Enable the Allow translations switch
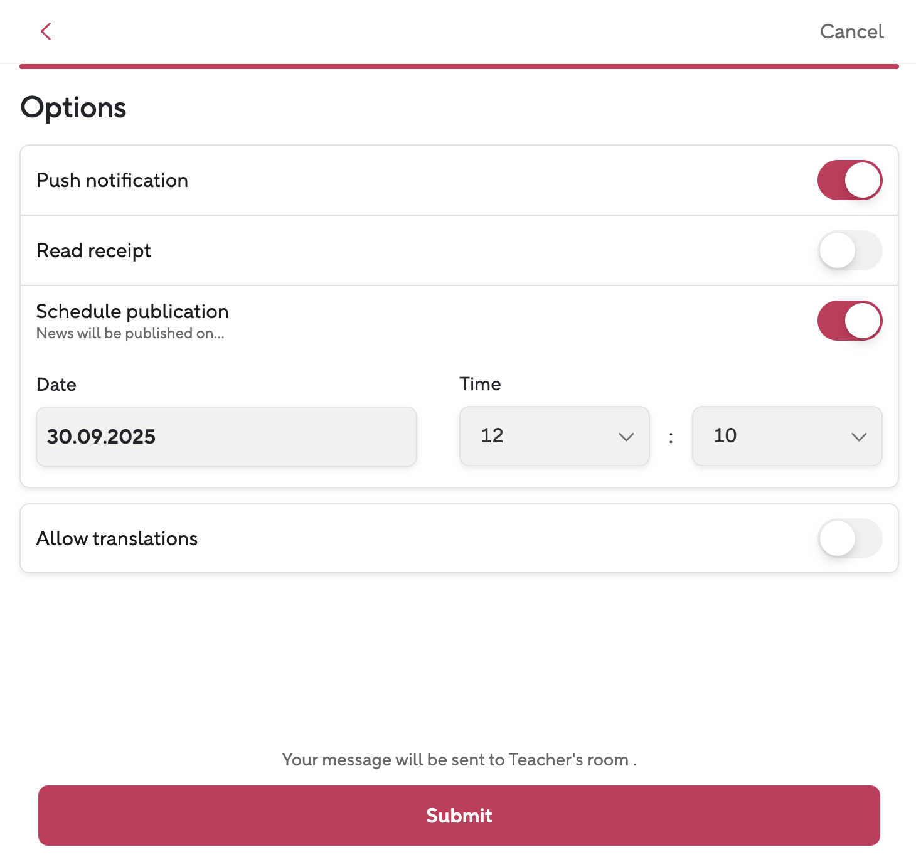 849,538
